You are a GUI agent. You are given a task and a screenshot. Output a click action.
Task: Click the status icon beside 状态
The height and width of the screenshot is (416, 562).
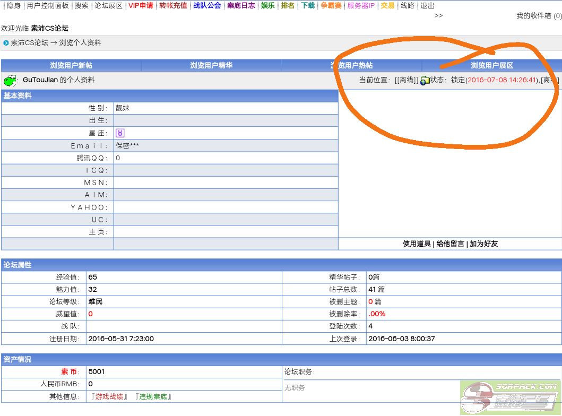tap(425, 80)
